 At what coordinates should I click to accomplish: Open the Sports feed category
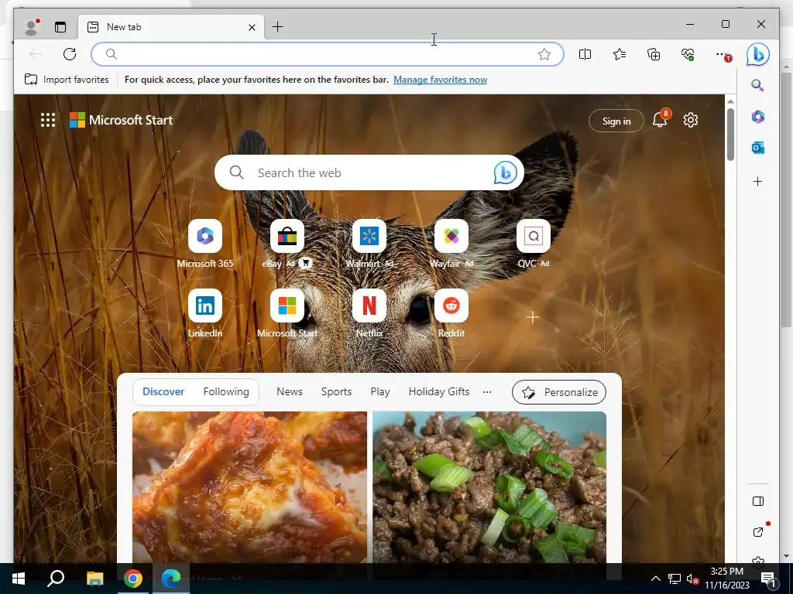tap(336, 392)
